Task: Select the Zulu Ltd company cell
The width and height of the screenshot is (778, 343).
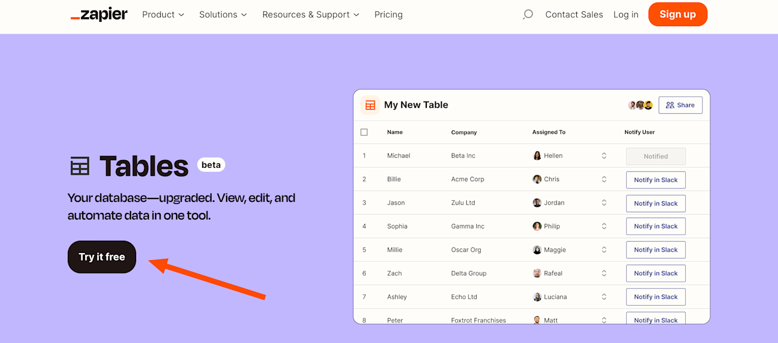Action: click(463, 203)
